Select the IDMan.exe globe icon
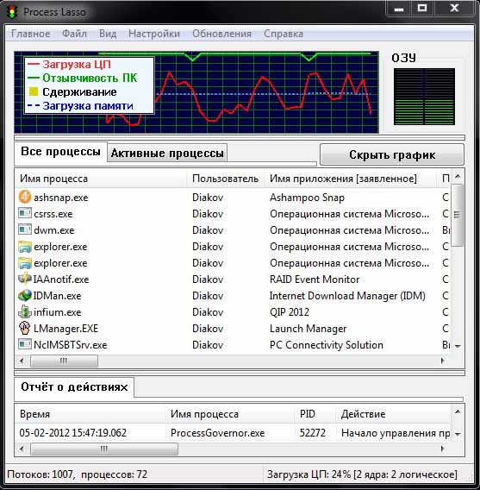Image resolution: width=480 pixels, height=490 pixels. pos(25,295)
